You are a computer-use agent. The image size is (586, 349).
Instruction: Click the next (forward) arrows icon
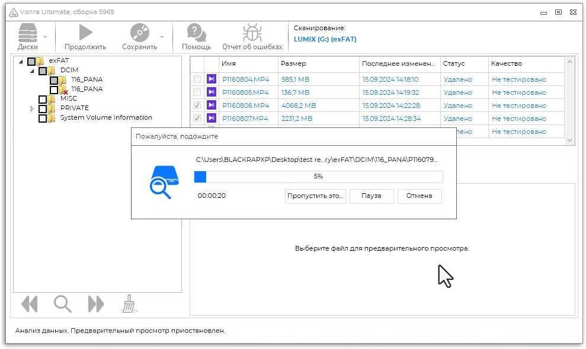pos(95,304)
